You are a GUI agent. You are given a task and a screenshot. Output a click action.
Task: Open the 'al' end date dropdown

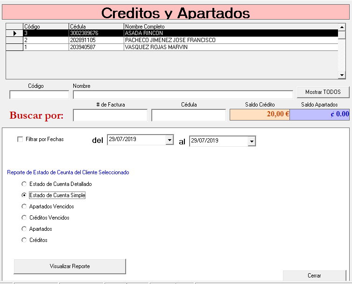[251, 141]
